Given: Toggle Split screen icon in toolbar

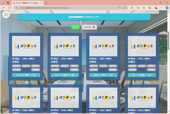Looking at the screenshot, I should 138,8.
